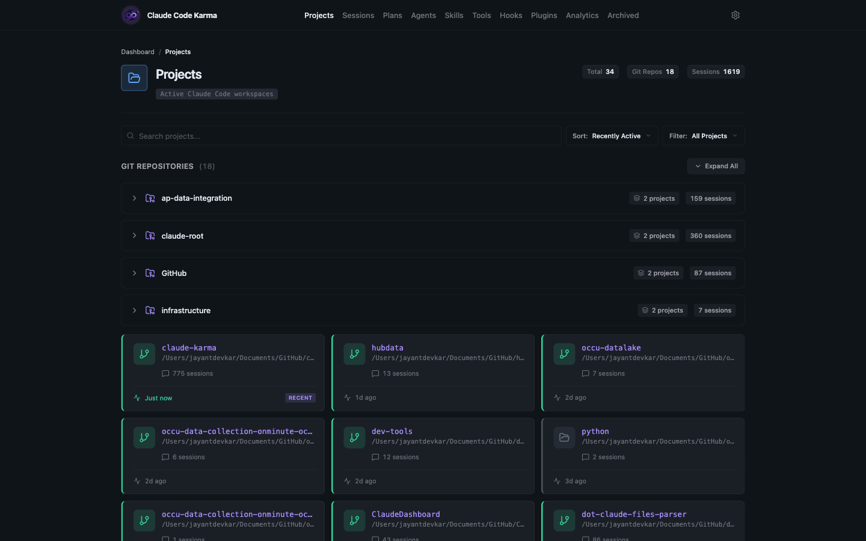Image resolution: width=866 pixels, height=541 pixels.
Task: Click the git branch icon on dev-tools card
Action: point(354,438)
